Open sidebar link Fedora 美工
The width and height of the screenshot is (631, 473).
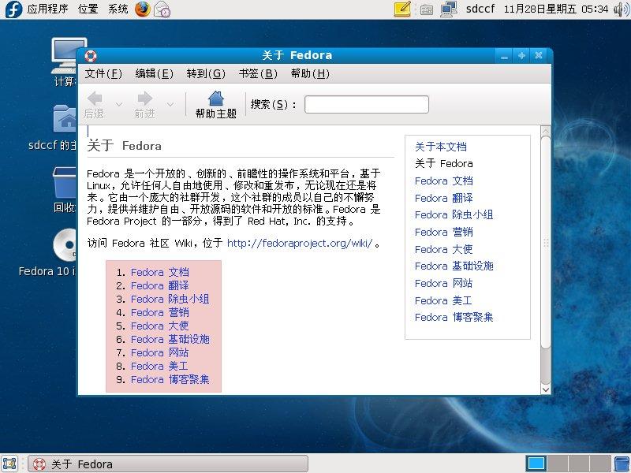(x=443, y=301)
